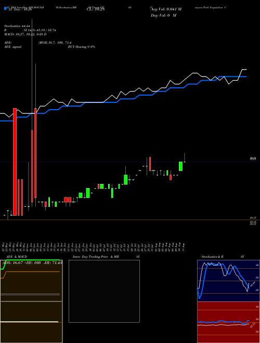The width and height of the screenshot is (260, 343).
Task: Click the red RSI mini chart
Action: click(228, 322)
